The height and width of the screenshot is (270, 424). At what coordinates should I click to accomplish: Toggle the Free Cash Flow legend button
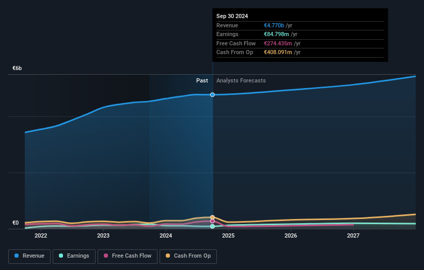pos(128,256)
